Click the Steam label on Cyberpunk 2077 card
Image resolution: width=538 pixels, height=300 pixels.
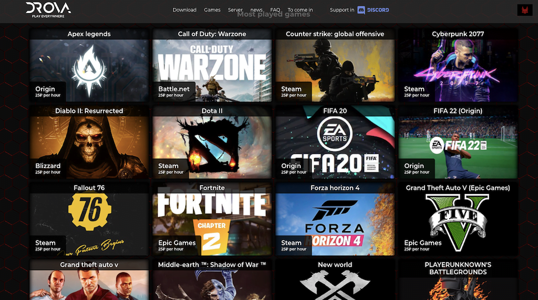tap(414, 89)
